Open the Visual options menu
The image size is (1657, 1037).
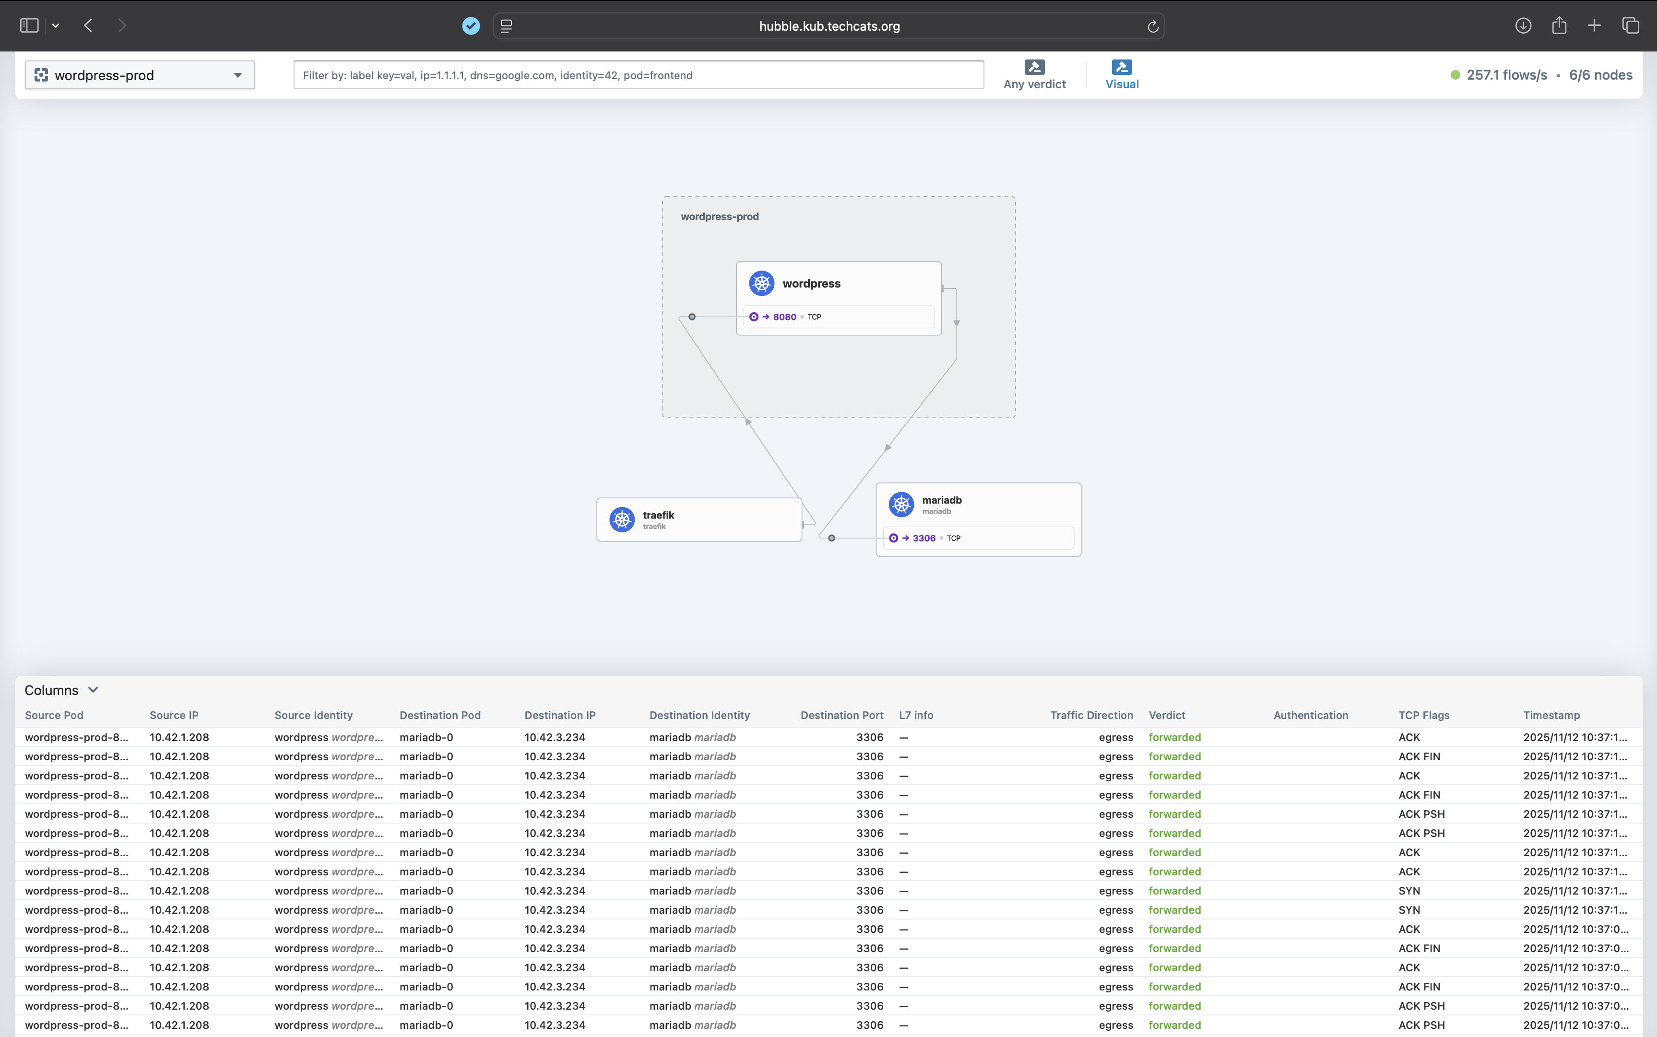pos(1121,75)
